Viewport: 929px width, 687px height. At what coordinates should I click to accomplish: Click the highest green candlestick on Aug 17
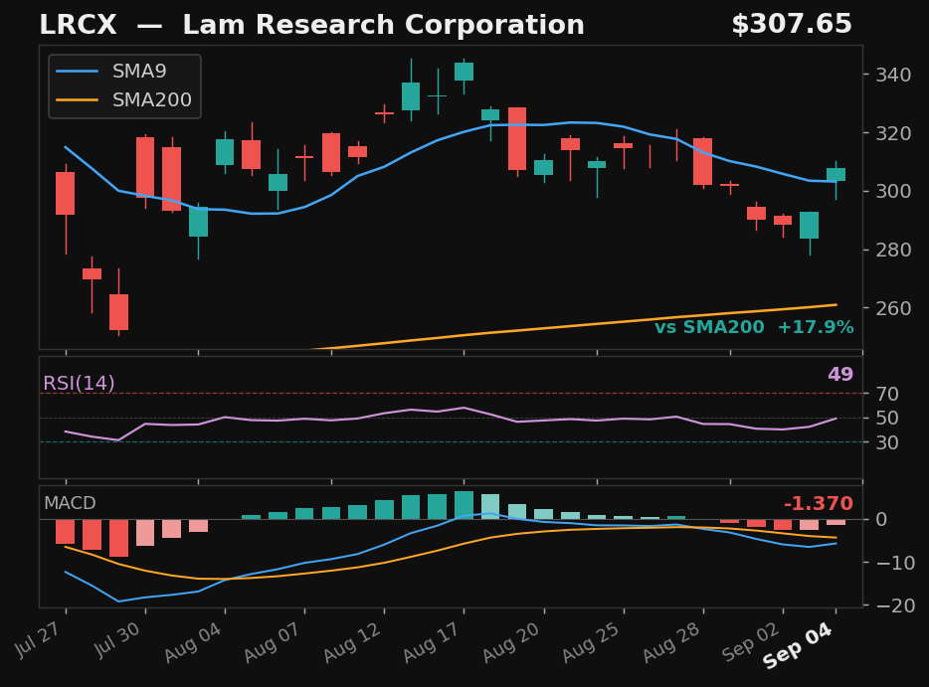coord(464,72)
